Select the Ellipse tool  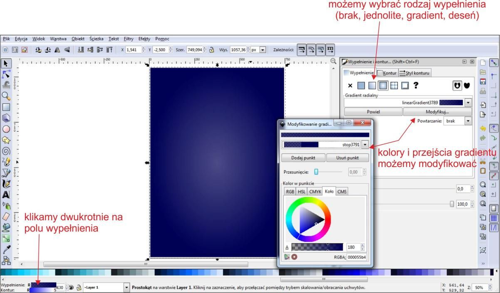pos(6,129)
